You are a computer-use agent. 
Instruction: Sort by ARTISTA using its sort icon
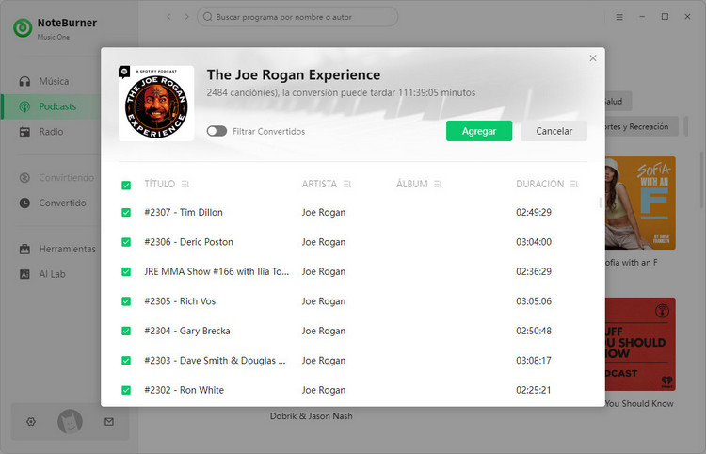(x=347, y=185)
